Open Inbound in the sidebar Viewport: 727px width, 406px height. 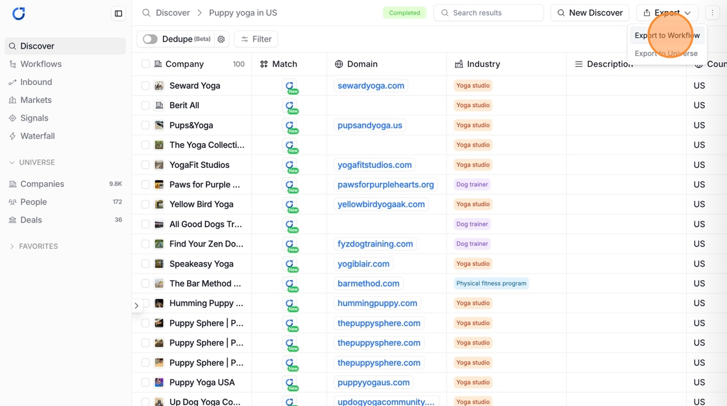pyautogui.click(x=65, y=82)
